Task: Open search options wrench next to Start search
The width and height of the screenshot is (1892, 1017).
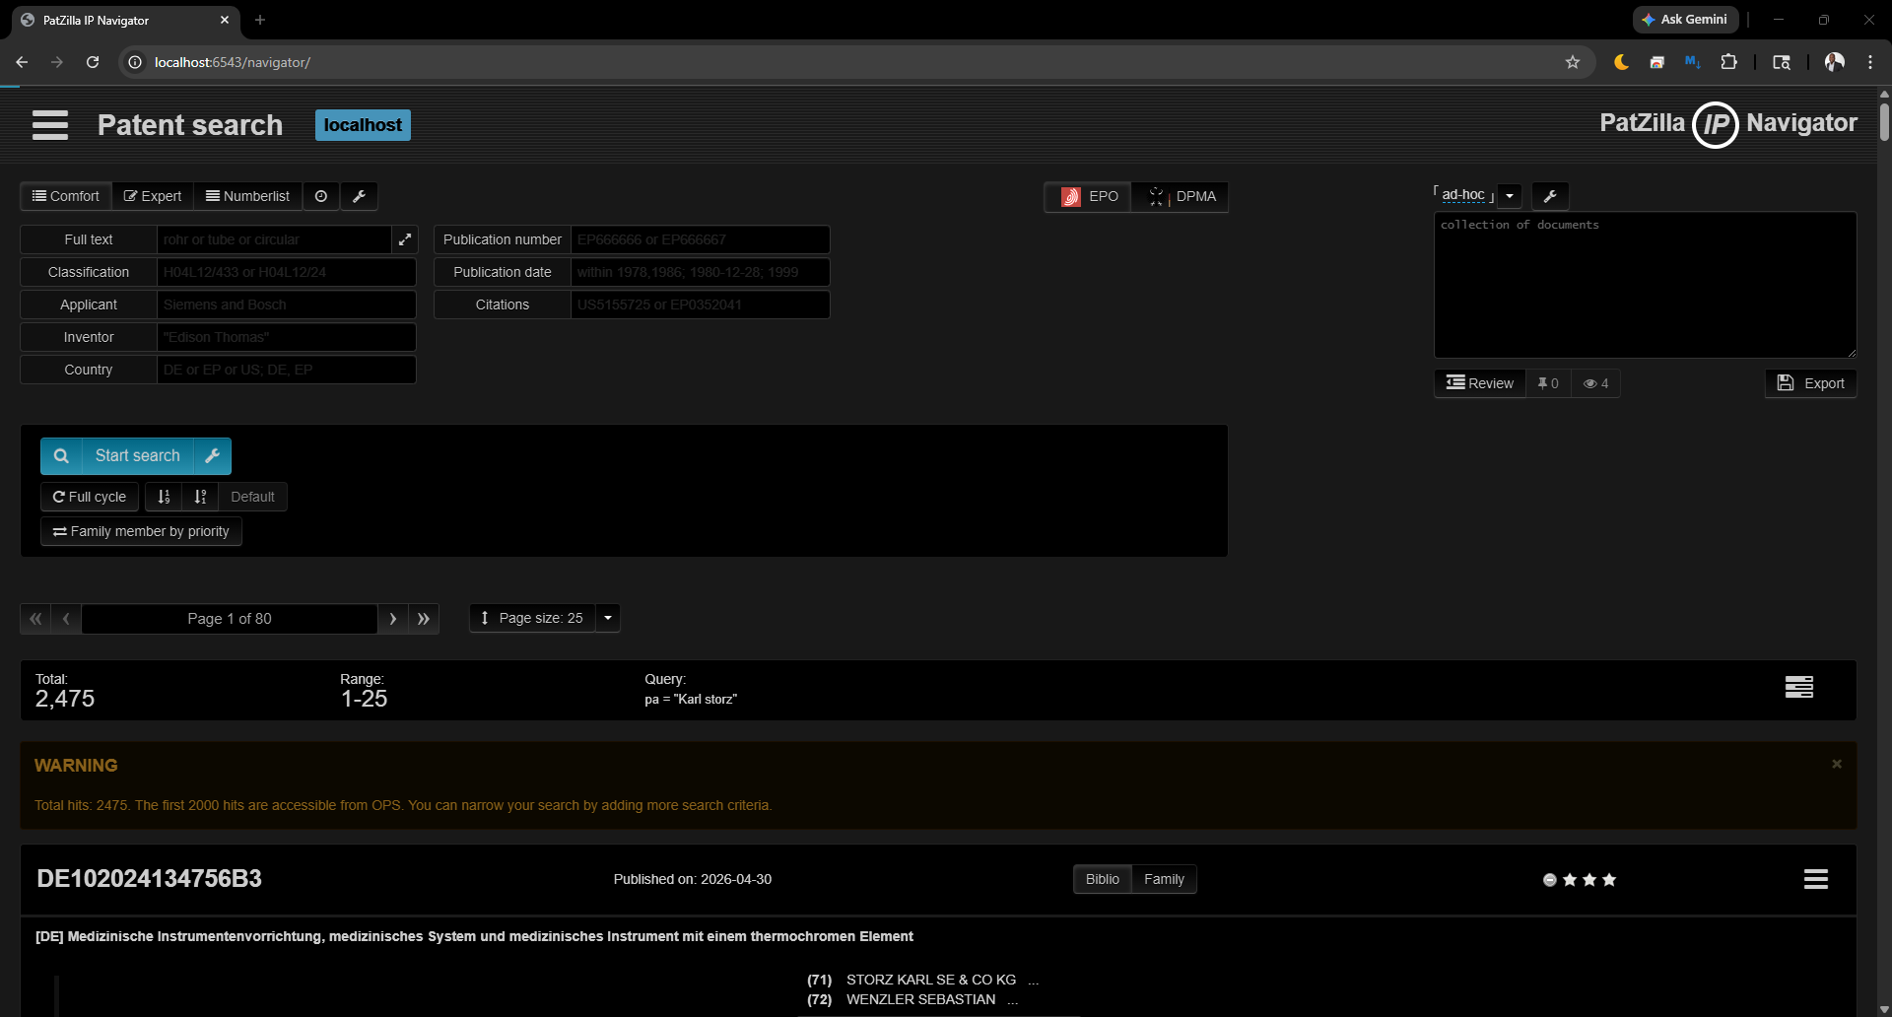Action: (x=213, y=456)
